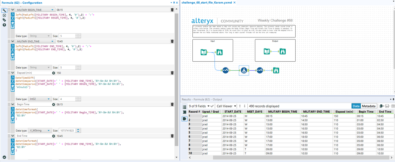This screenshot has height=162, width=395.
Task: Open copy results dropdown icon
Action: coord(382,106)
